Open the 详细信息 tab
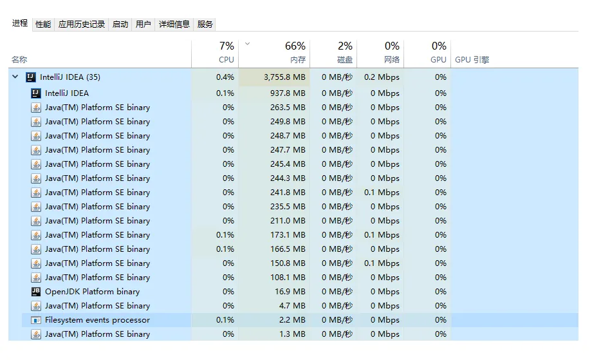Viewport: 592px width, 360px height. click(174, 24)
